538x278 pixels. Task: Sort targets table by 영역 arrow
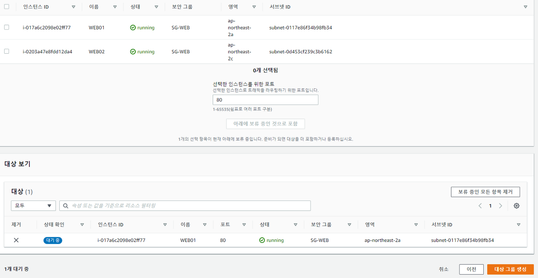[x=416, y=225]
